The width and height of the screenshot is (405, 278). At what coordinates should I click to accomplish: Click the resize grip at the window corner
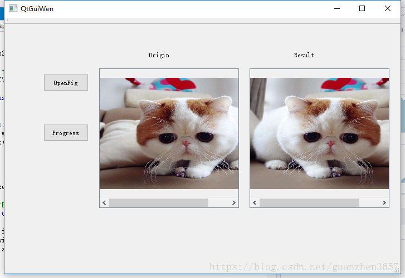coord(397,270)
